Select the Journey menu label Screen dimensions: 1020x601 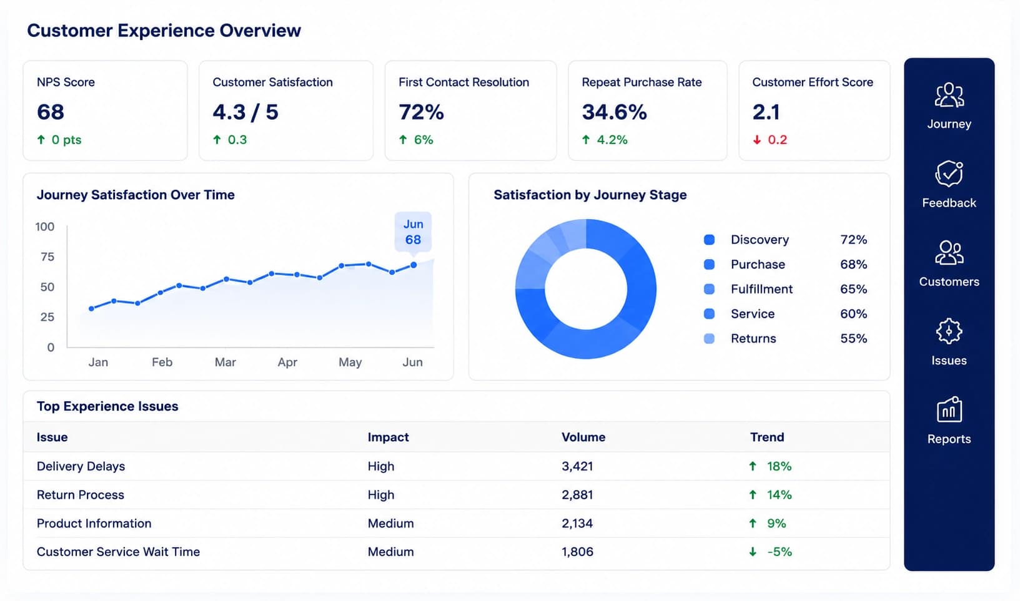(x=949, y=124)
